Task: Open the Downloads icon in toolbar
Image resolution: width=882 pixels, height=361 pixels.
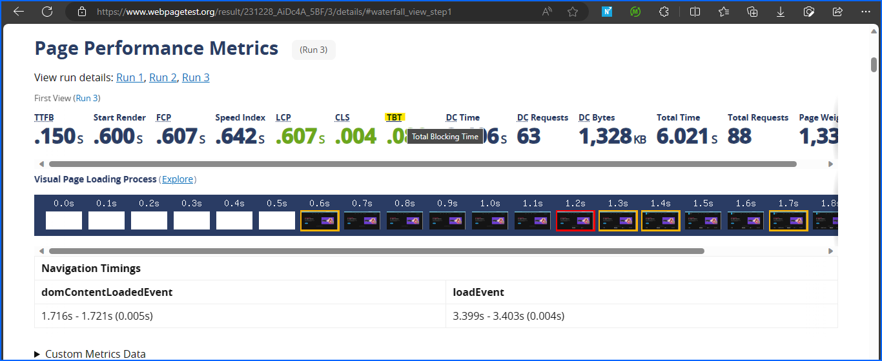Action: (781, 12)
